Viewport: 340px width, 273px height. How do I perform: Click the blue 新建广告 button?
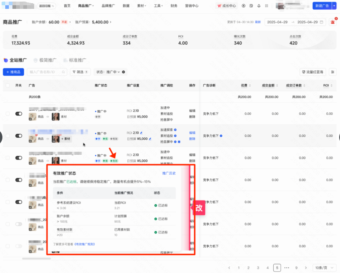[322, 6]
